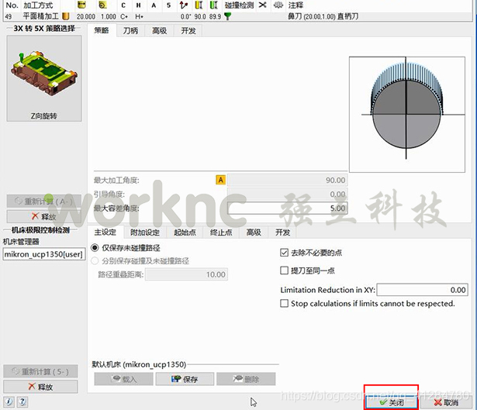Select toolpath row 49 平面精加工
Screen dimensions: 477x410
(237, 16)
